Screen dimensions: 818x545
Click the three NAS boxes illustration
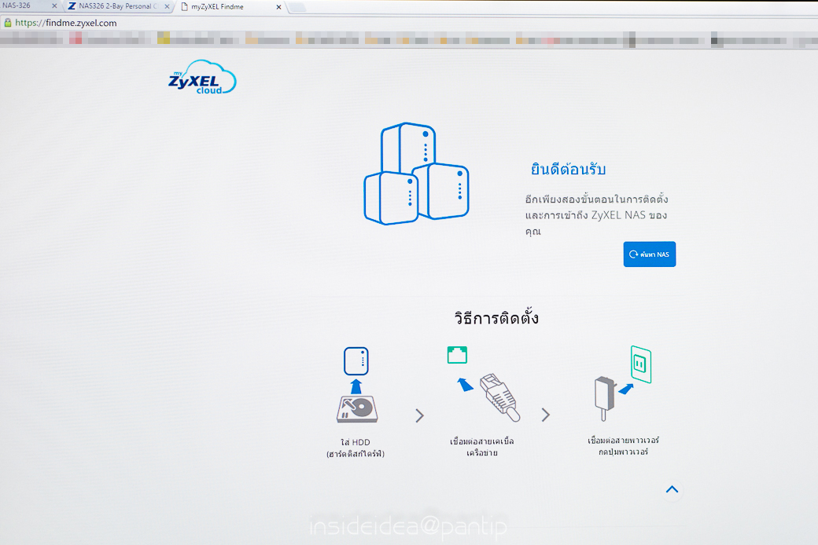coord(416,174)
